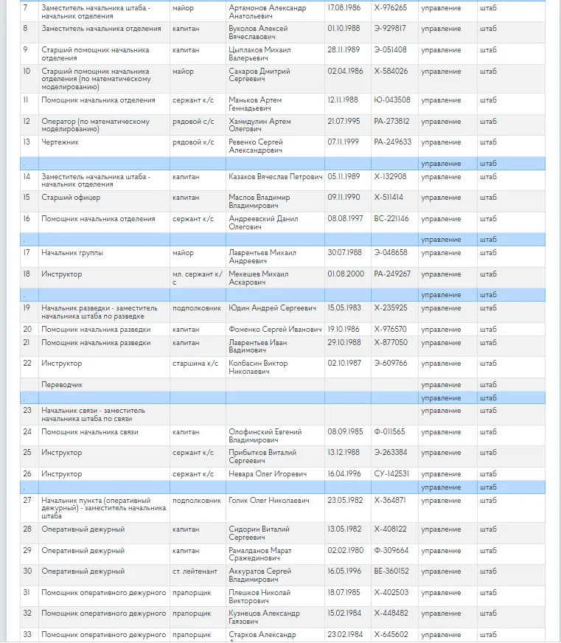Click the мл. сержант rank cell
The width and height of the screenshot is (561, 643).
tap(197, 278)
